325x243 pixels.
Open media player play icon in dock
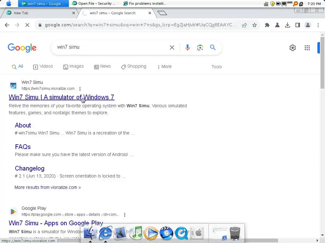[x=151, y=233]
